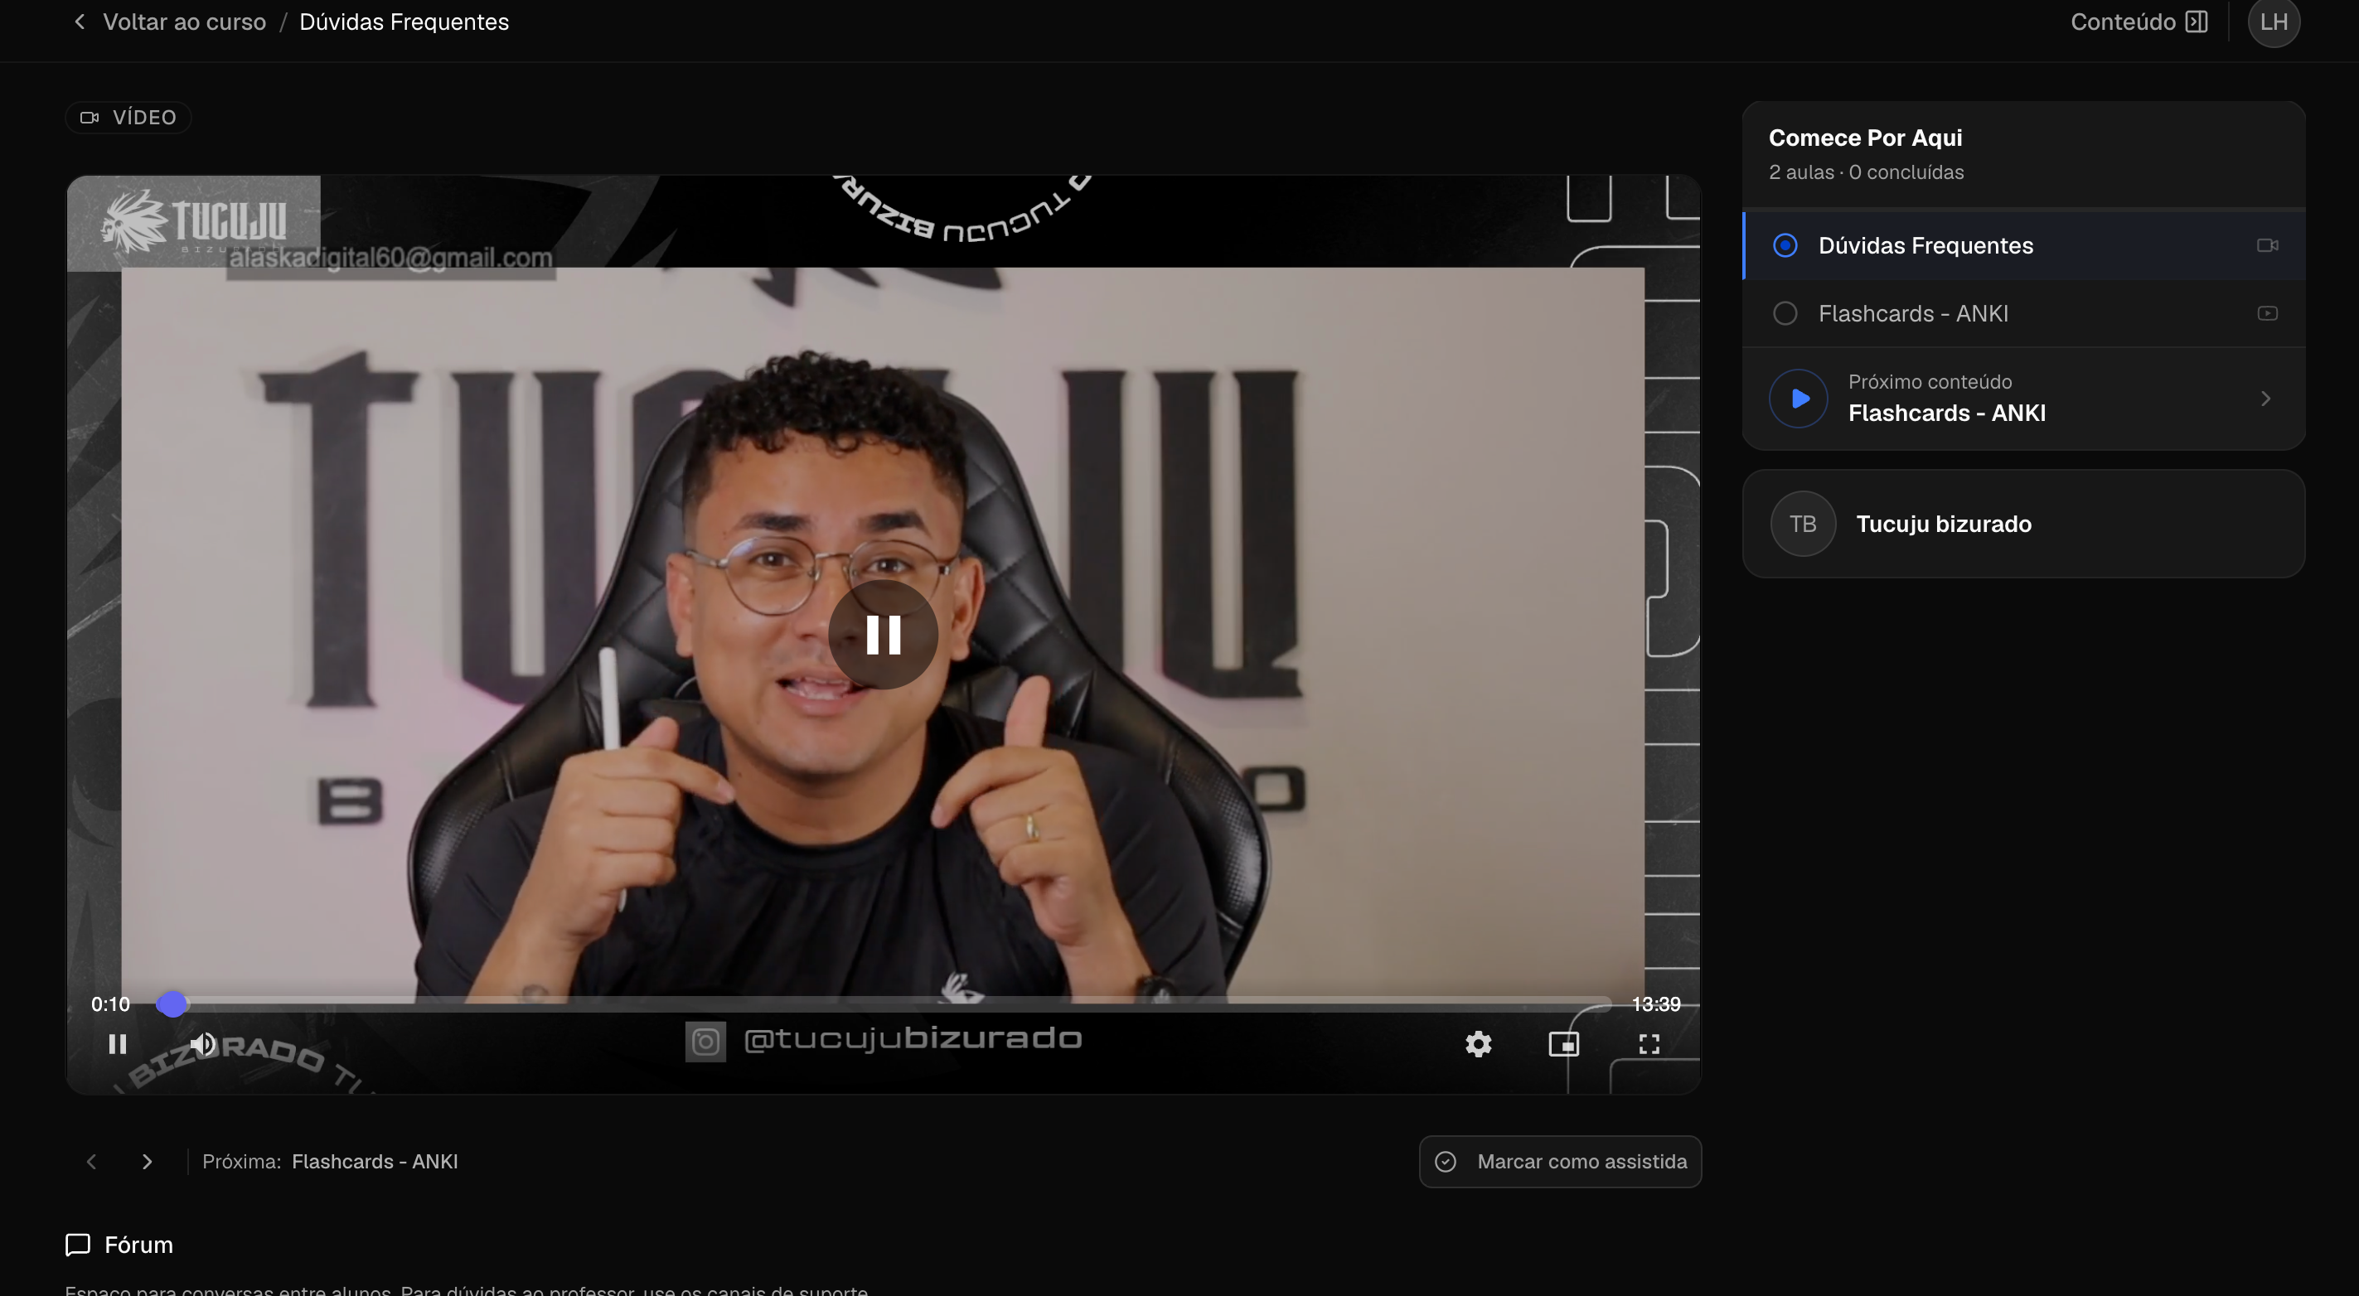Click the Fórum chat bubble icon
The image size is (2359, 1296).
[78, 1245]
